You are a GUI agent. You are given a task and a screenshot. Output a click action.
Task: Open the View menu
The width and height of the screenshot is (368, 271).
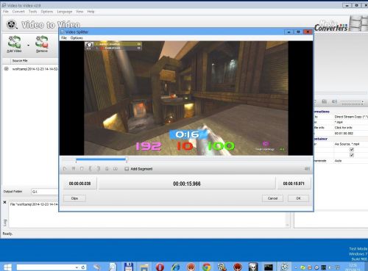click(x=79, y=12)
